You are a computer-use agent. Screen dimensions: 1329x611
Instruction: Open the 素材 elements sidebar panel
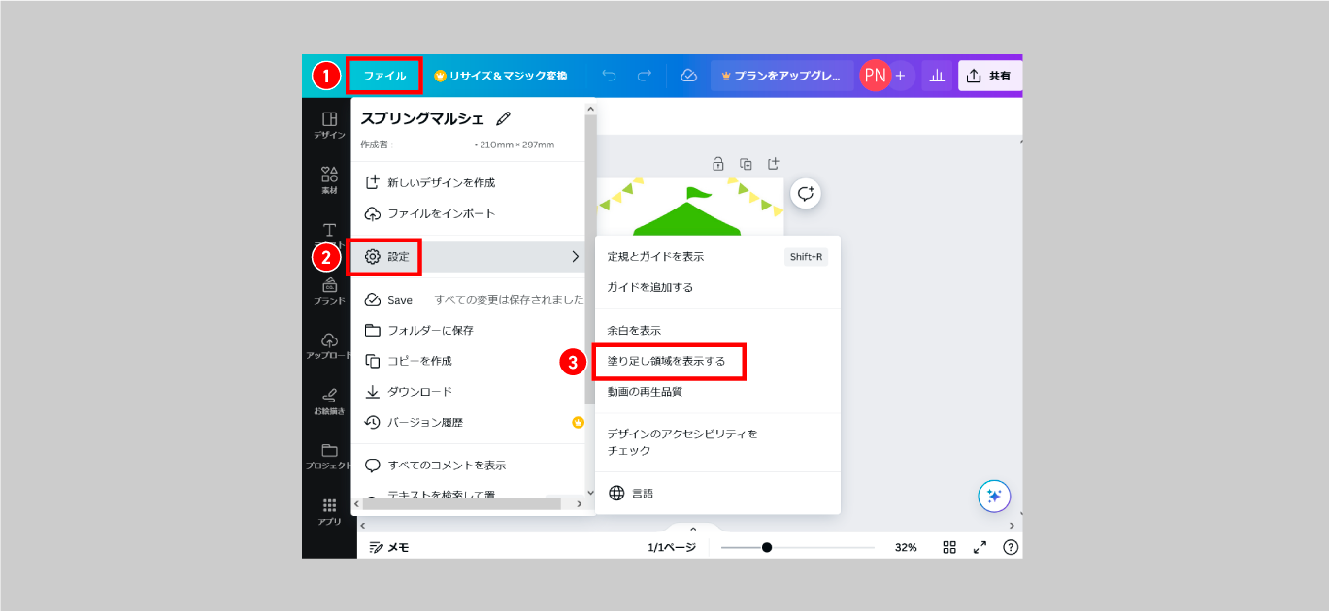(x=329, y=179)
